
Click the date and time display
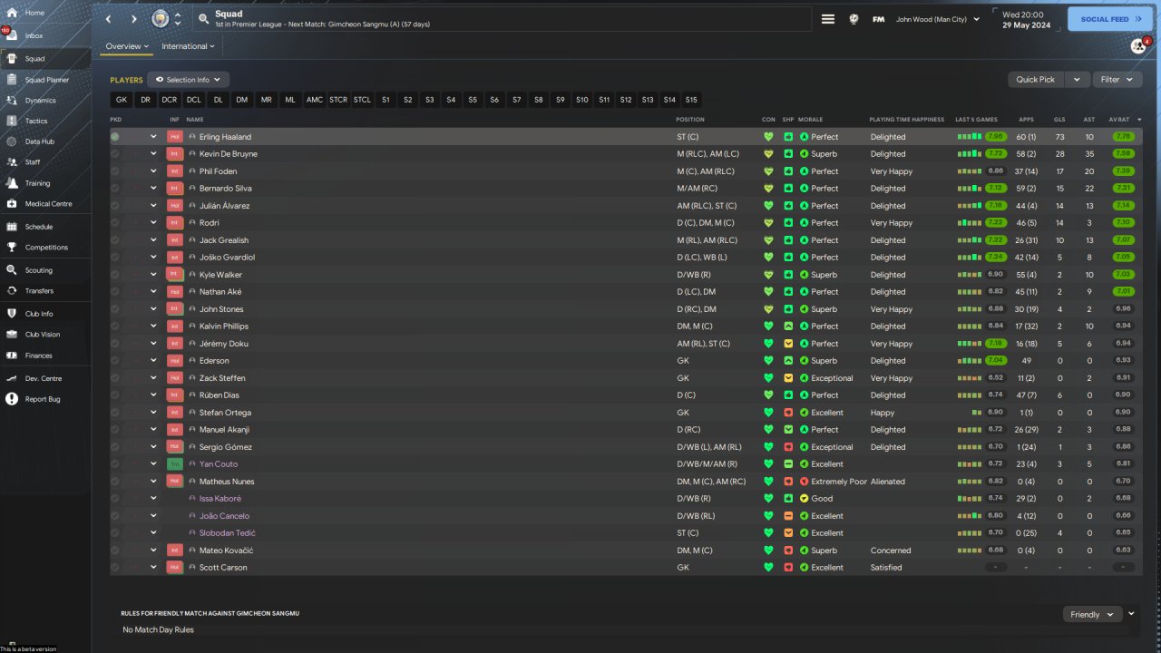[1027, 19]
